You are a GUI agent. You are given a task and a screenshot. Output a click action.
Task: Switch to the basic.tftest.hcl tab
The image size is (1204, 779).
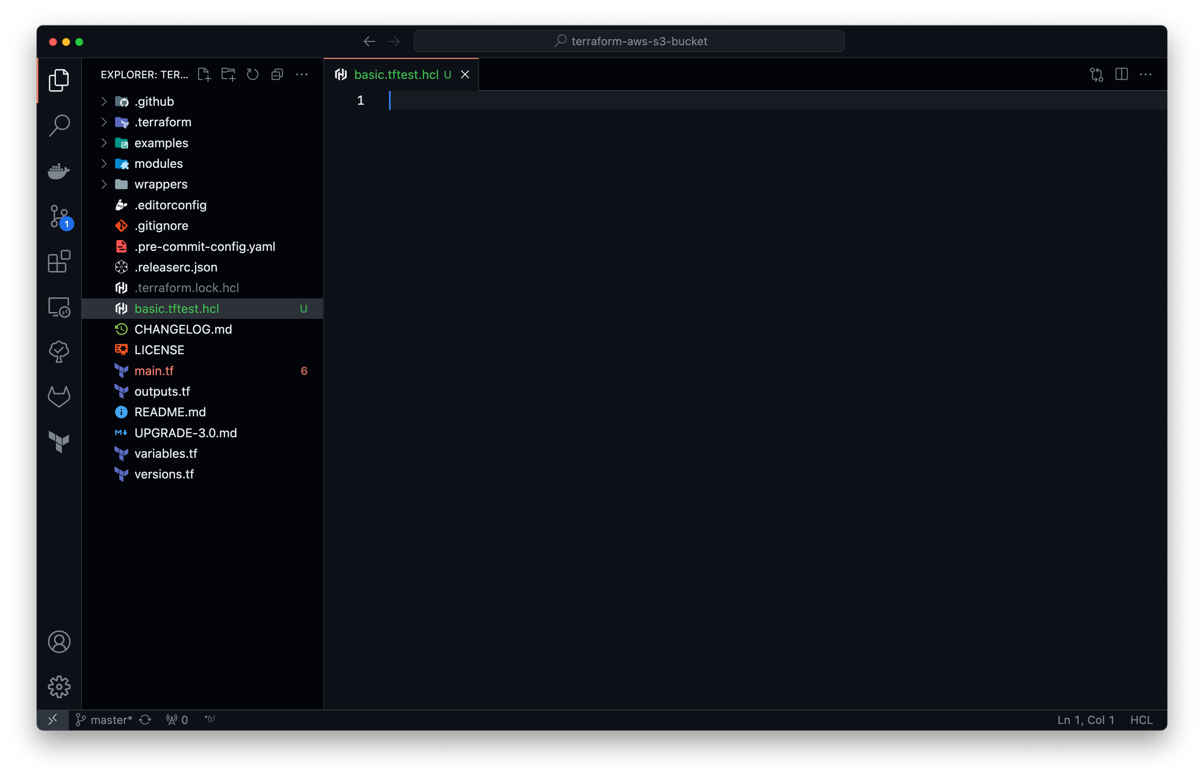(396, 75)
